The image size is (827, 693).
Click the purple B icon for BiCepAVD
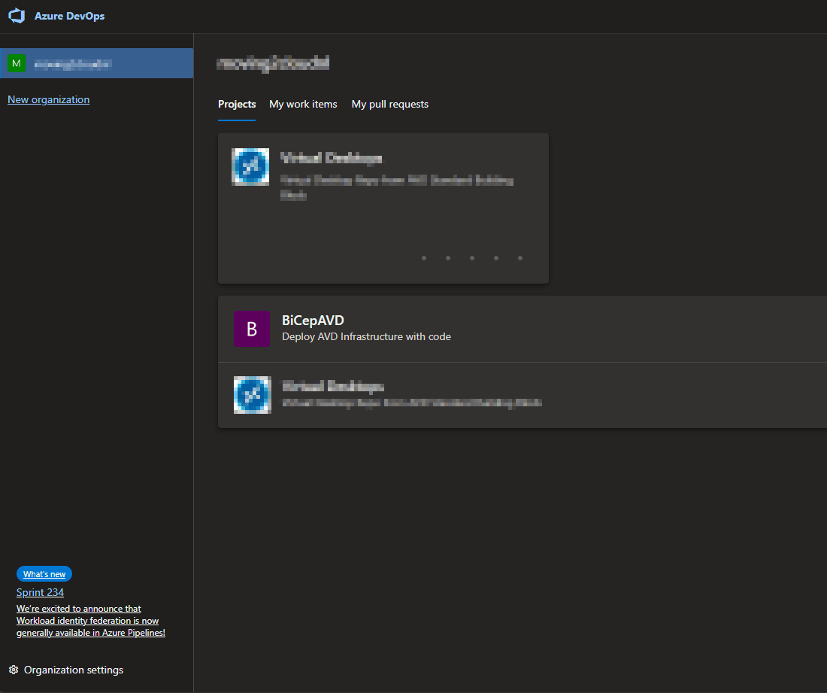pos(252,329)
